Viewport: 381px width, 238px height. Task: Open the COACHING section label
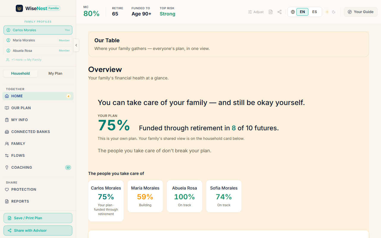(x=22, y=167)
